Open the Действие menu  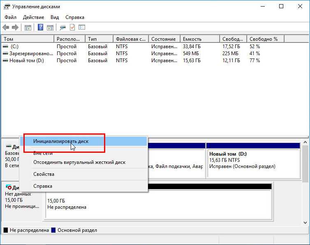(x=33, y=17)
